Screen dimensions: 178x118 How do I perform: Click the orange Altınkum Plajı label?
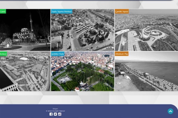[122, 54]
